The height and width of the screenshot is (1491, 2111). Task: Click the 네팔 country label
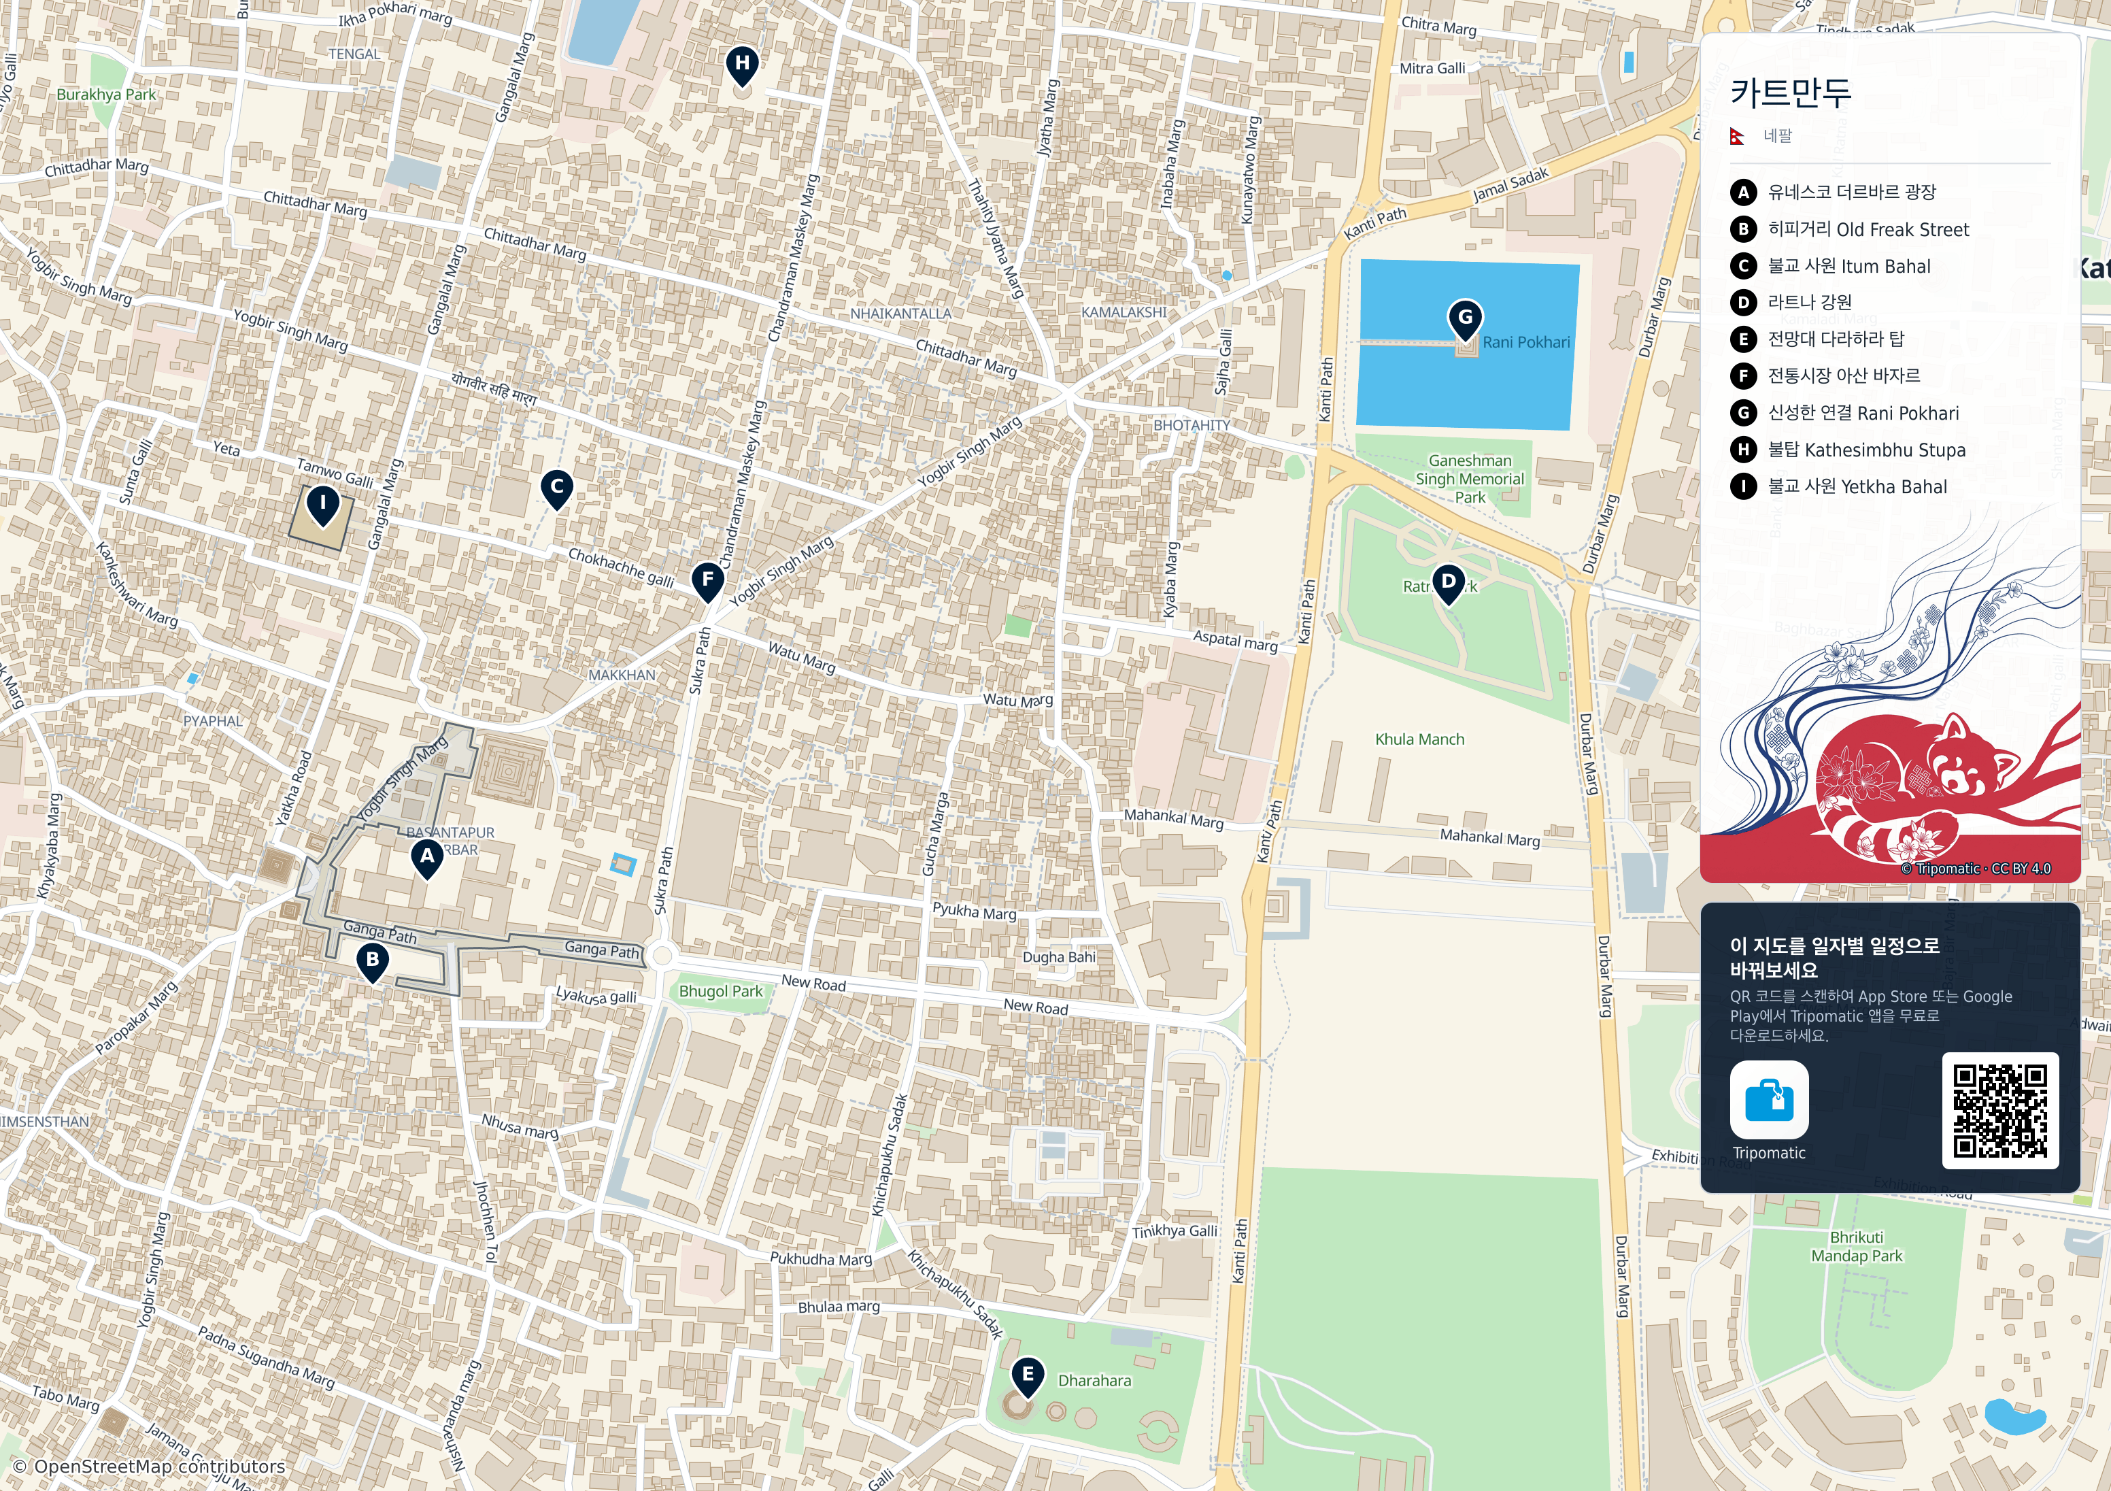pyautogui.click(x=1777, y=135)
